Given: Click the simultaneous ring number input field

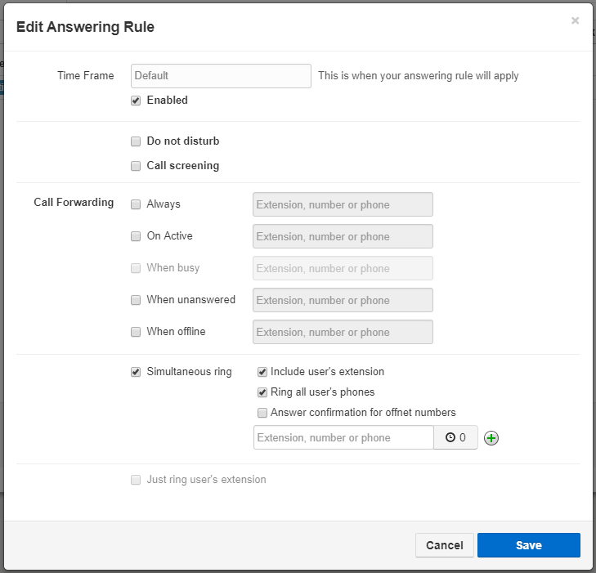Looking at the screenshot, I should pos(343,438).
